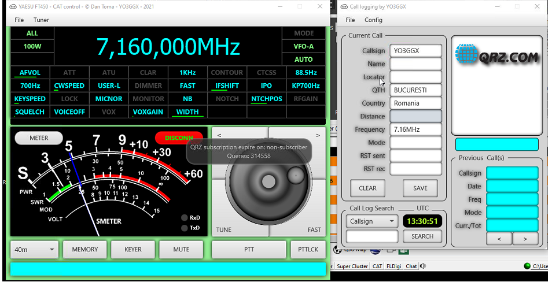Toggle the AFVOL function
This screenshot has width=552, height=282.
(x=30, y=73)
